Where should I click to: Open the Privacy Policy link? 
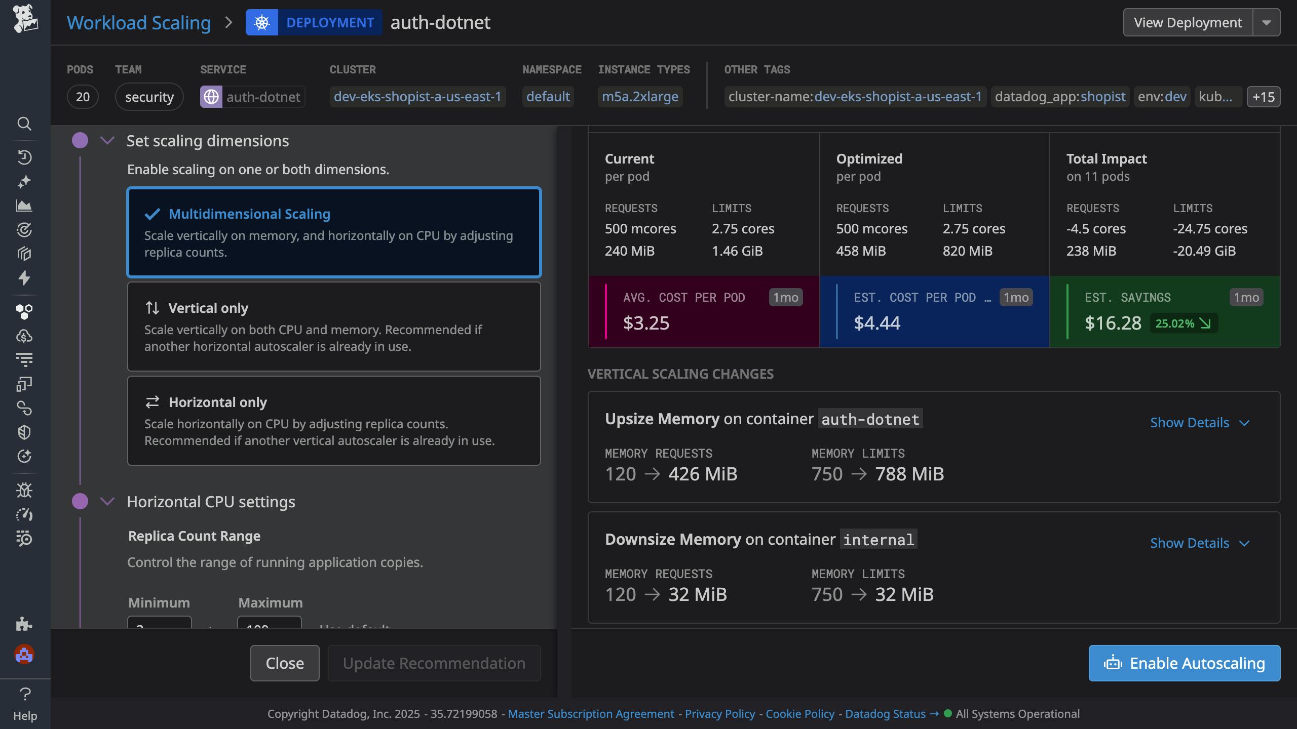click(720, 714)
